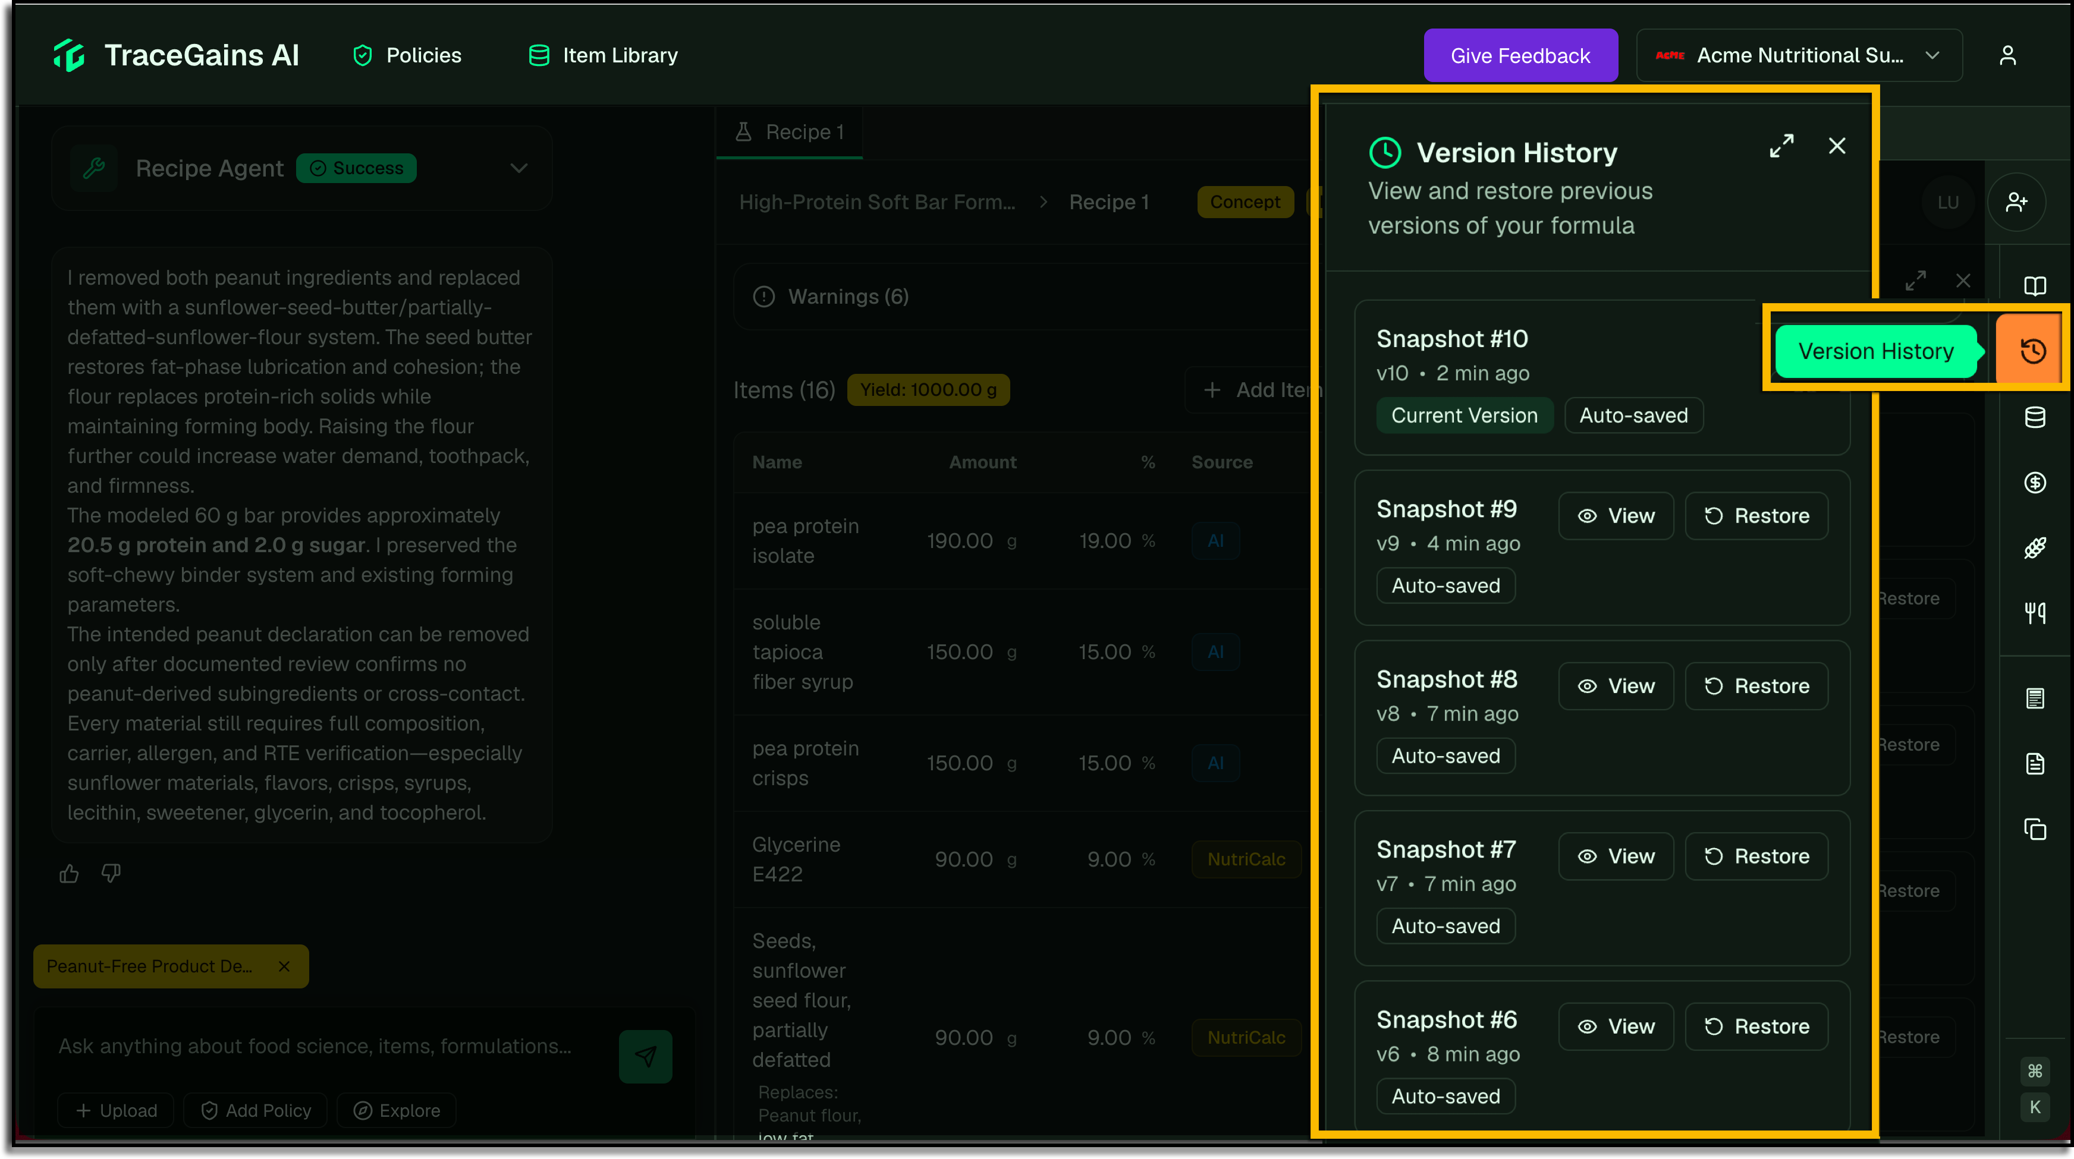Click the Recipe 1 breadcrumb item
Viewport: 2074px width, 1159px height.
[1109, 202]
